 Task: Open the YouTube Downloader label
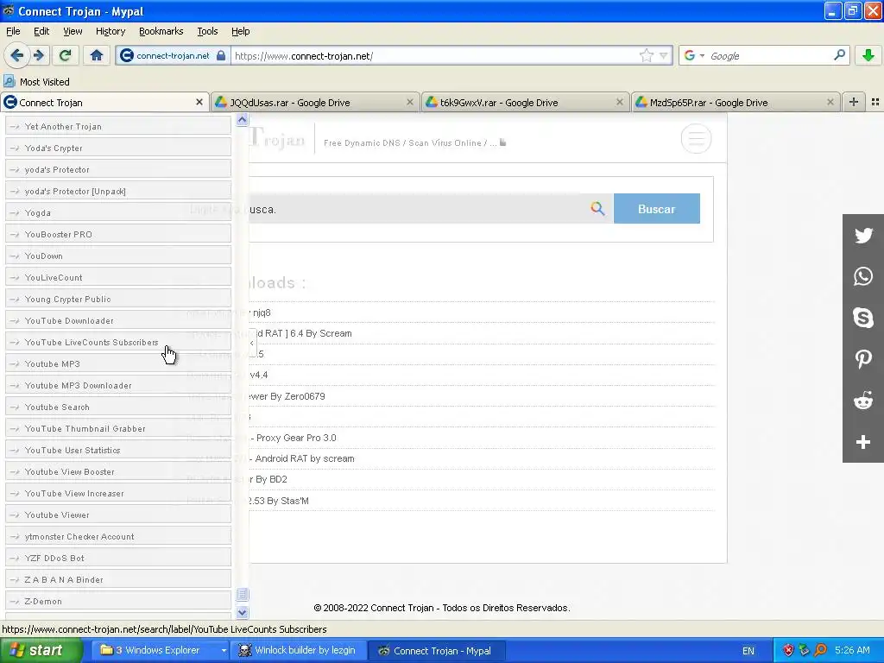pos(118,320)
